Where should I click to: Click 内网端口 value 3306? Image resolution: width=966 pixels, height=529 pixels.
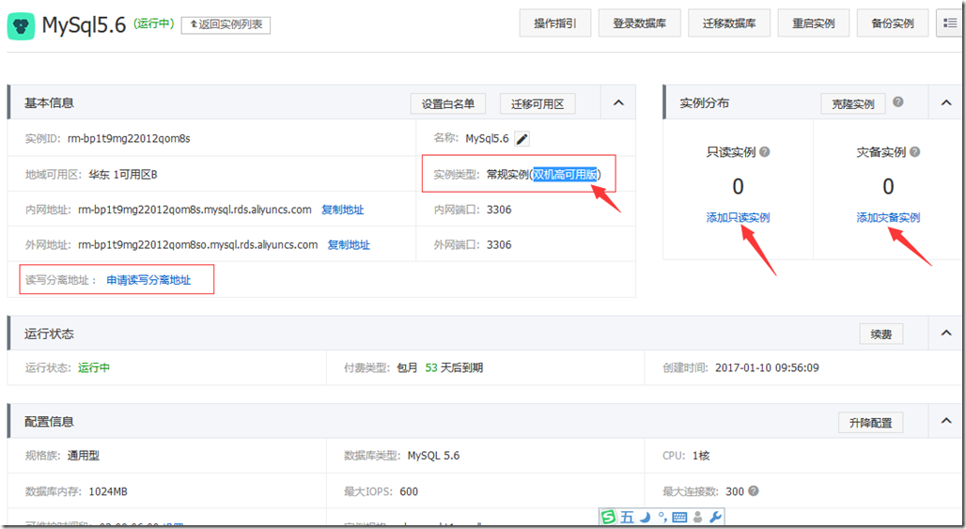pos(499,210)
